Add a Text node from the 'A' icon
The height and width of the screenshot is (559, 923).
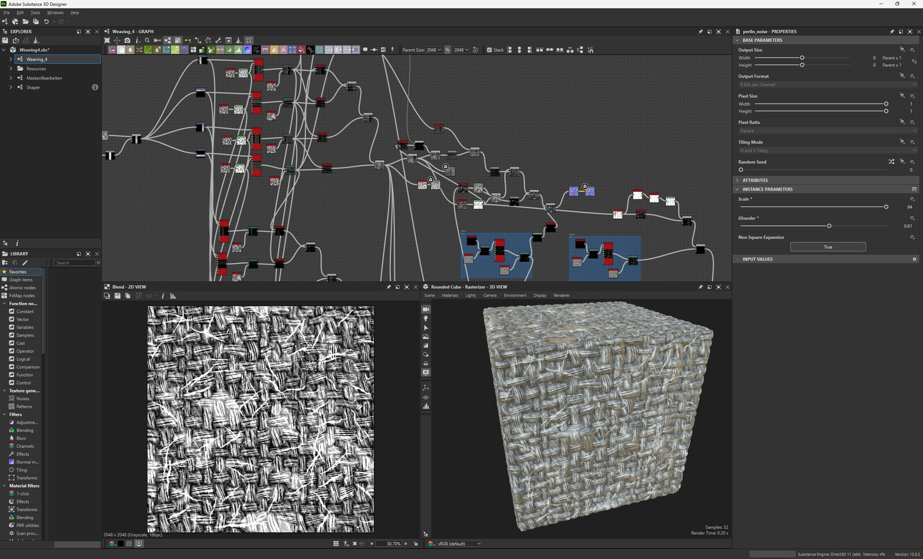pos(283,50)
